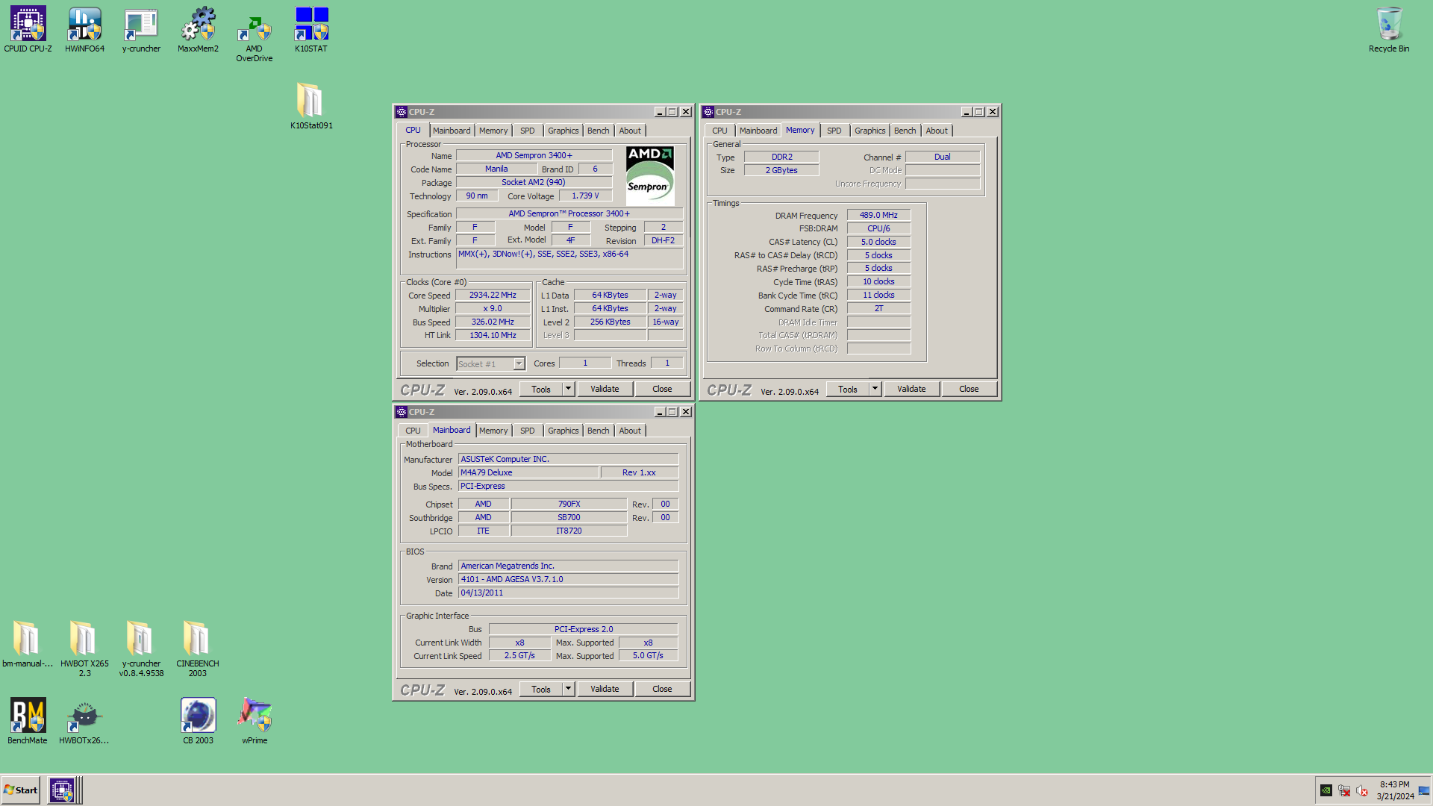
Task: Expand the Tools arrow in the Mainboard window
Action: click(568, 689)
